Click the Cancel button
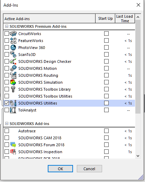 89,169
